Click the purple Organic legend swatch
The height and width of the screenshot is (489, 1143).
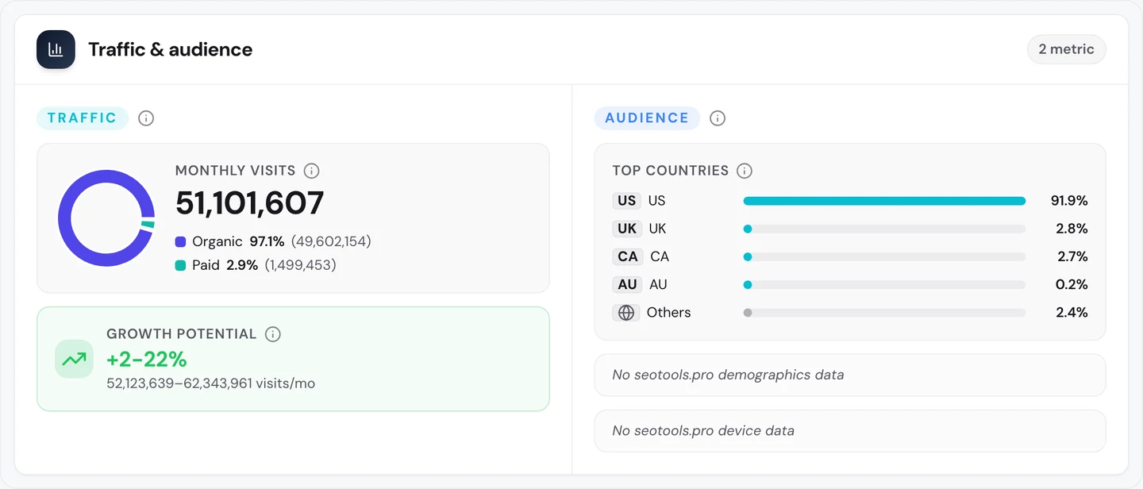click(x=181, y=241)
